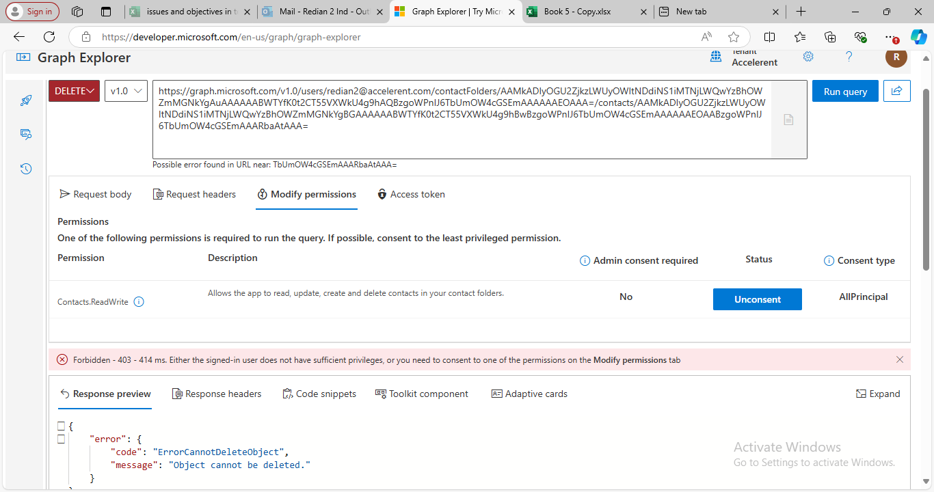The width and height of the screenshot is (934, 492).
Task: Click the Unconsent button for Contacts.ReadWrite
Action: tap(757, 299)
